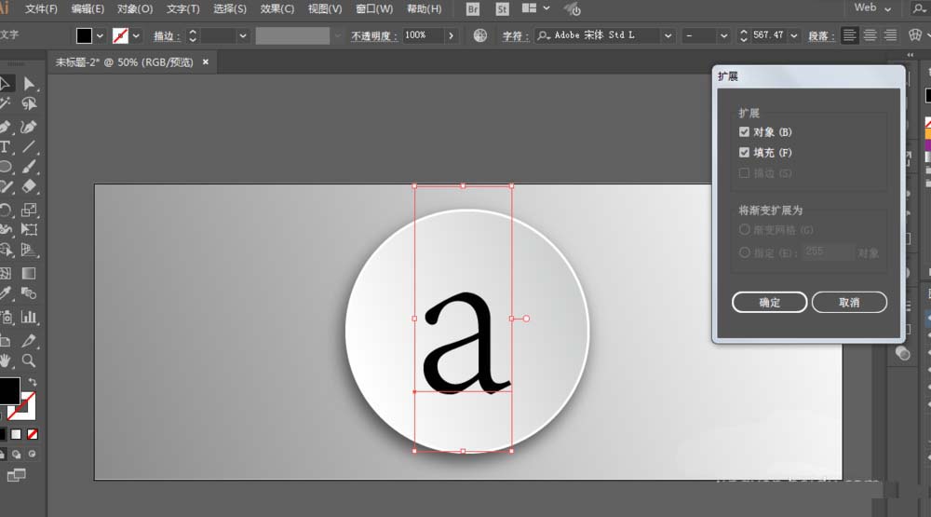This screenshot has height=517, width=931.
Task: Align paragraph text left
Action: 850,35
